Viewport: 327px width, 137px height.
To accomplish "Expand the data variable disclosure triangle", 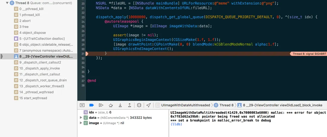I will tap(81, 118).
